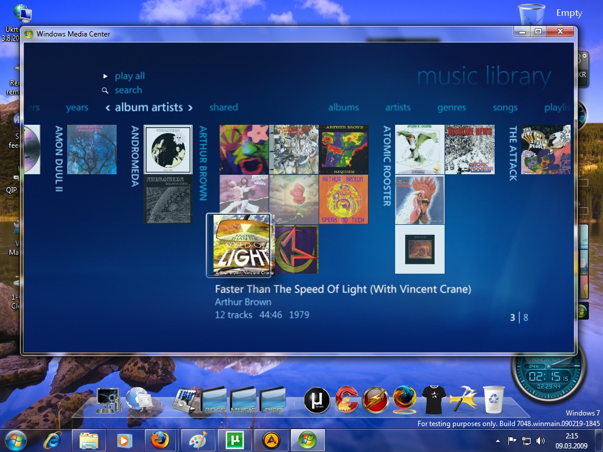Open Windows Media Player taskbar icon
Viewport: 603px width, 452px height.
[124, 440]
